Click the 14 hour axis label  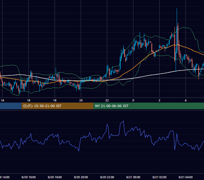(x=2, y=100)
